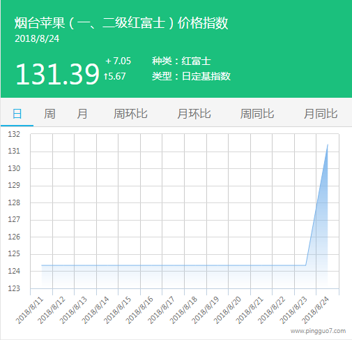
Task: Click the 2018/8/23 x-axis date label
Action: point(294,310)
